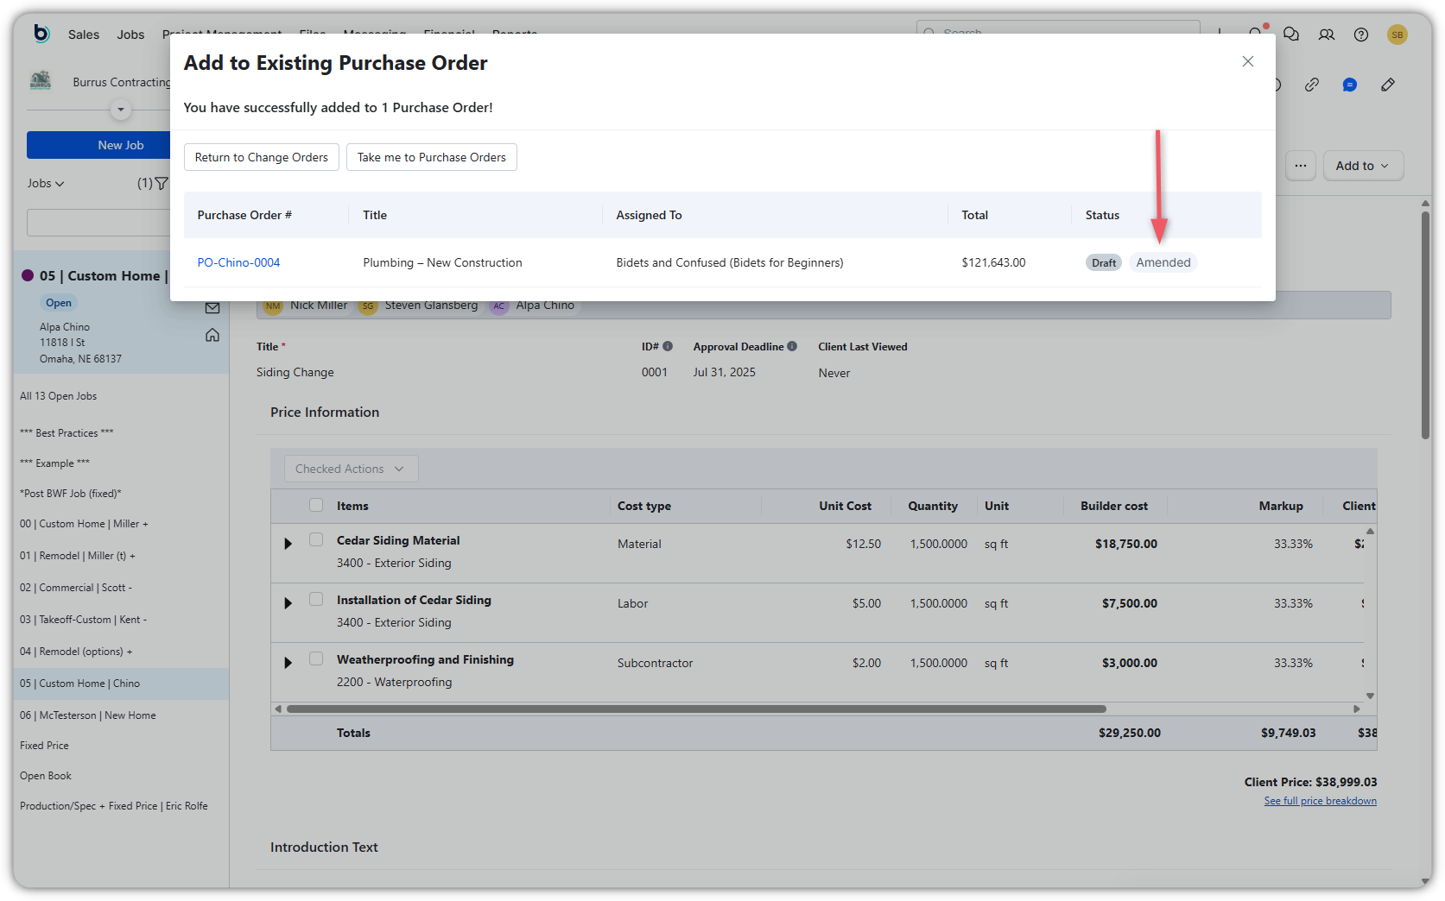This screenshot has height=901, width=1445.
Task: Click Take me to Purchase Orders
Action: tap(432, 157)
